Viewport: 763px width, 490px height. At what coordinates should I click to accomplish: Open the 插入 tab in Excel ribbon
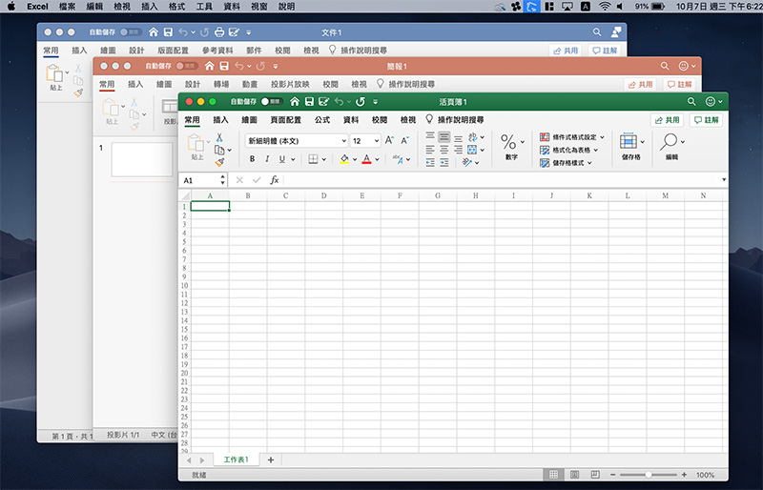(x=220, y=120)
